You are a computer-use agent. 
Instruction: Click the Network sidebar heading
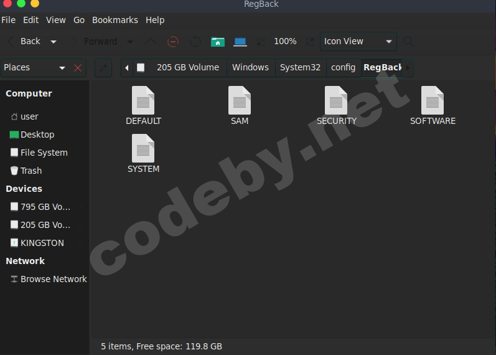[26, 261]
